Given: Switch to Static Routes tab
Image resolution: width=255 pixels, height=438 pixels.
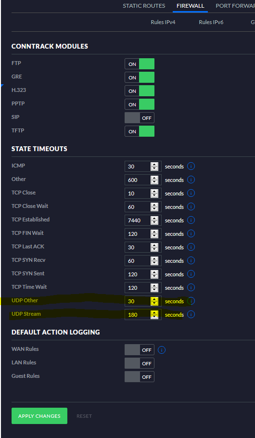Looking at the screenshot, I should click(x=144, y=6).
